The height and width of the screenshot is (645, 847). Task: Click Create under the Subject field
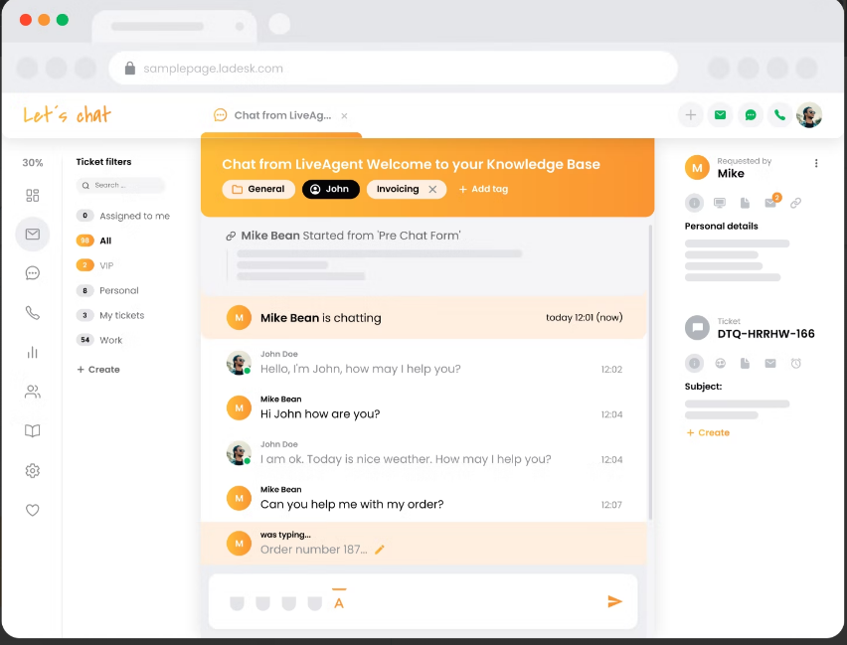pos(708,432)
